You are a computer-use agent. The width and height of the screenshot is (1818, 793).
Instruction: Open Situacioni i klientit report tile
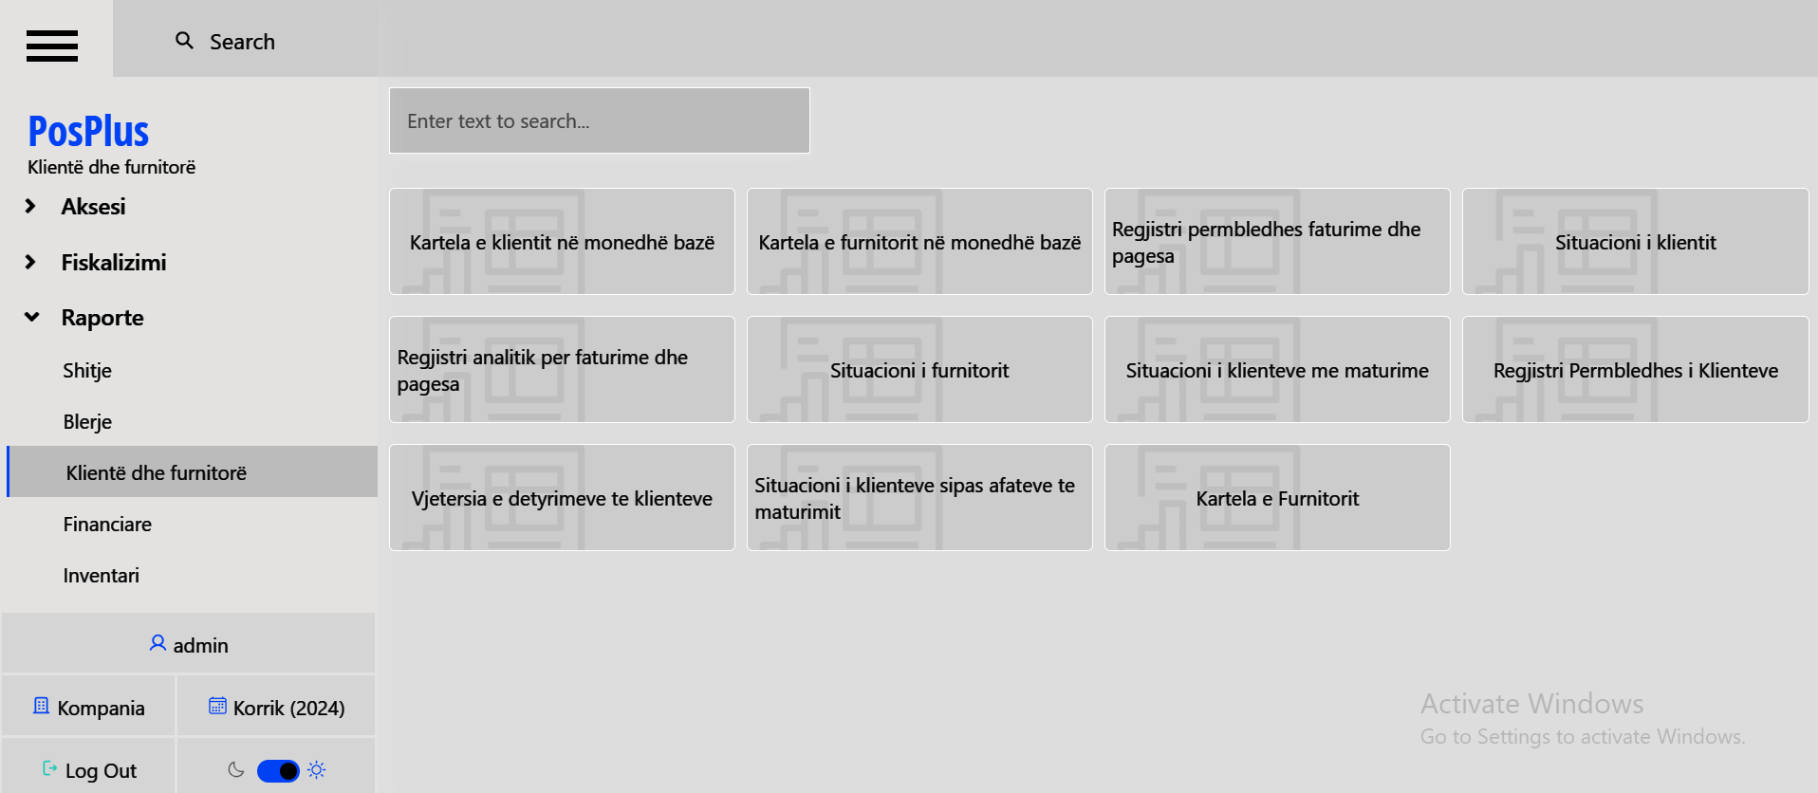[x=1634, y=242]
